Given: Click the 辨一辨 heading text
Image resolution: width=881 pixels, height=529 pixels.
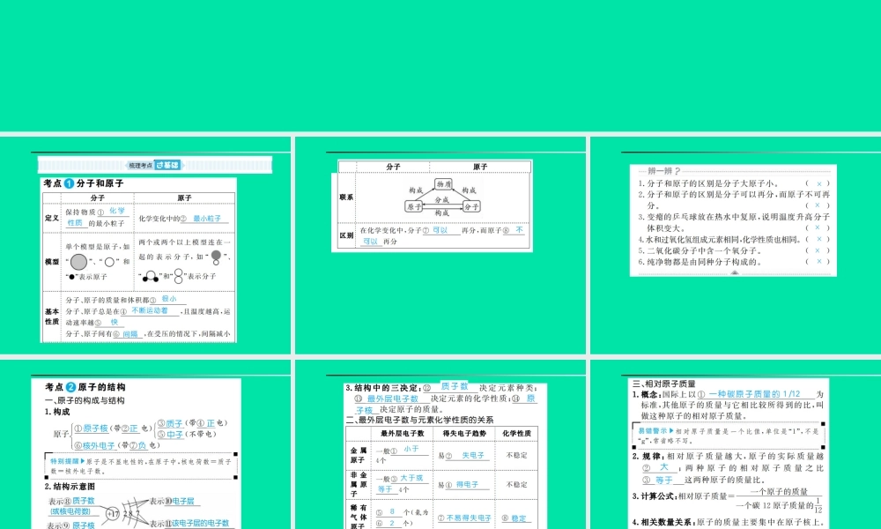Looking at the screenshot, I should (x=663, y=171).
